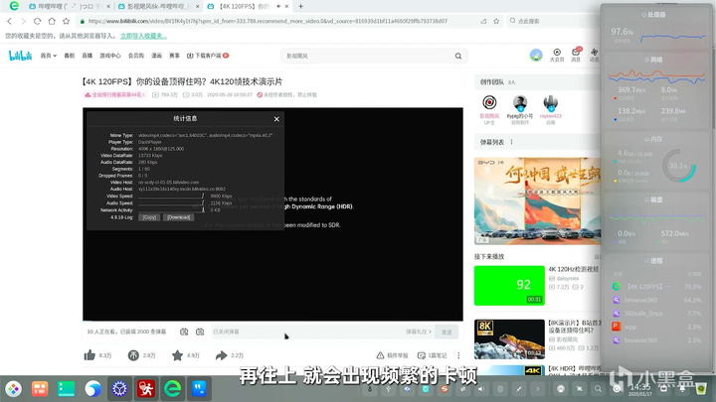This screenshot has width=716, height=402.
Task: Open 会员购 in the bilibili nav
Action: pyautogui.click(x=136, y=56)
